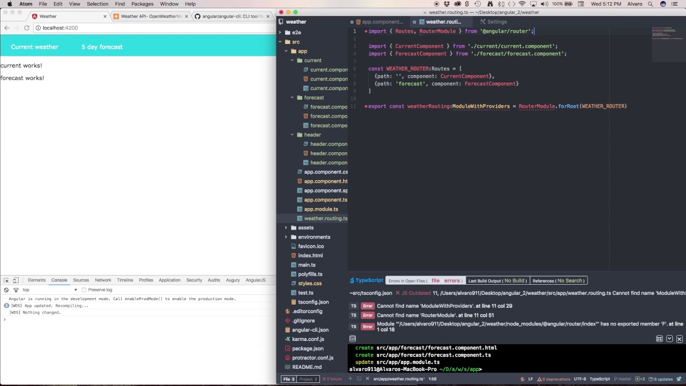Click Errors In Open Files button
This screenshot has width=686, height=386.
tap(425, 280)
